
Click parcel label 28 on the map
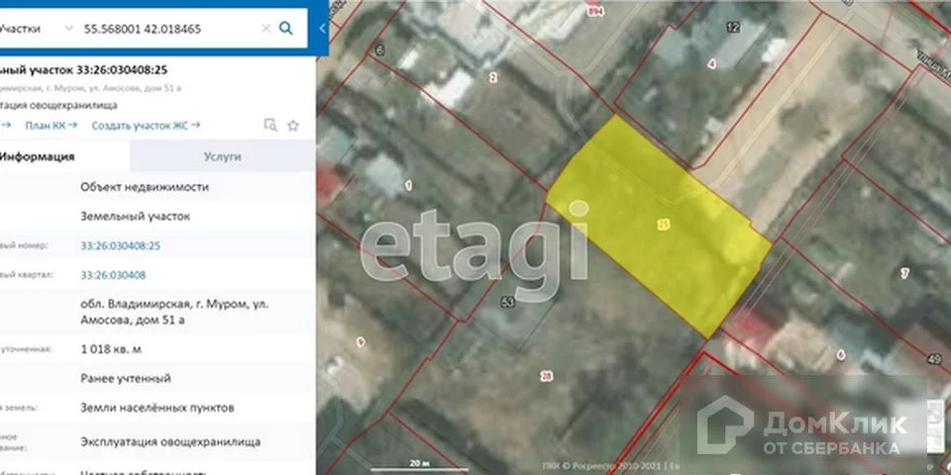[547, 376]
